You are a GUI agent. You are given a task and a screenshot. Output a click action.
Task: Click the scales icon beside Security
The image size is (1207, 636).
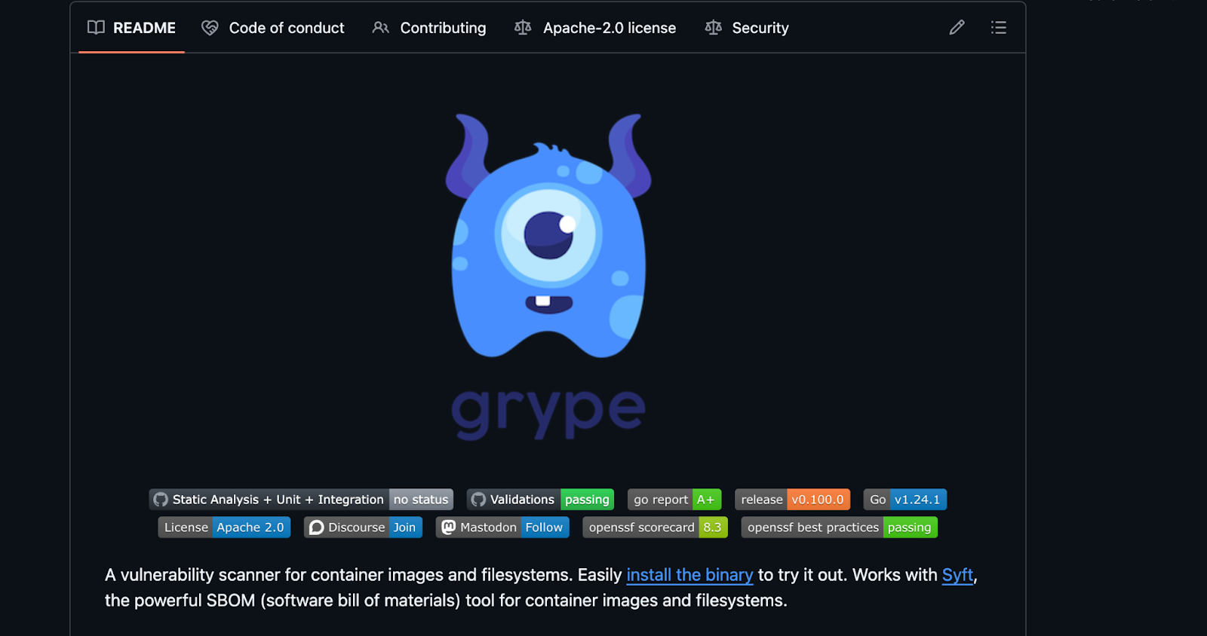[x=713, y=28]
